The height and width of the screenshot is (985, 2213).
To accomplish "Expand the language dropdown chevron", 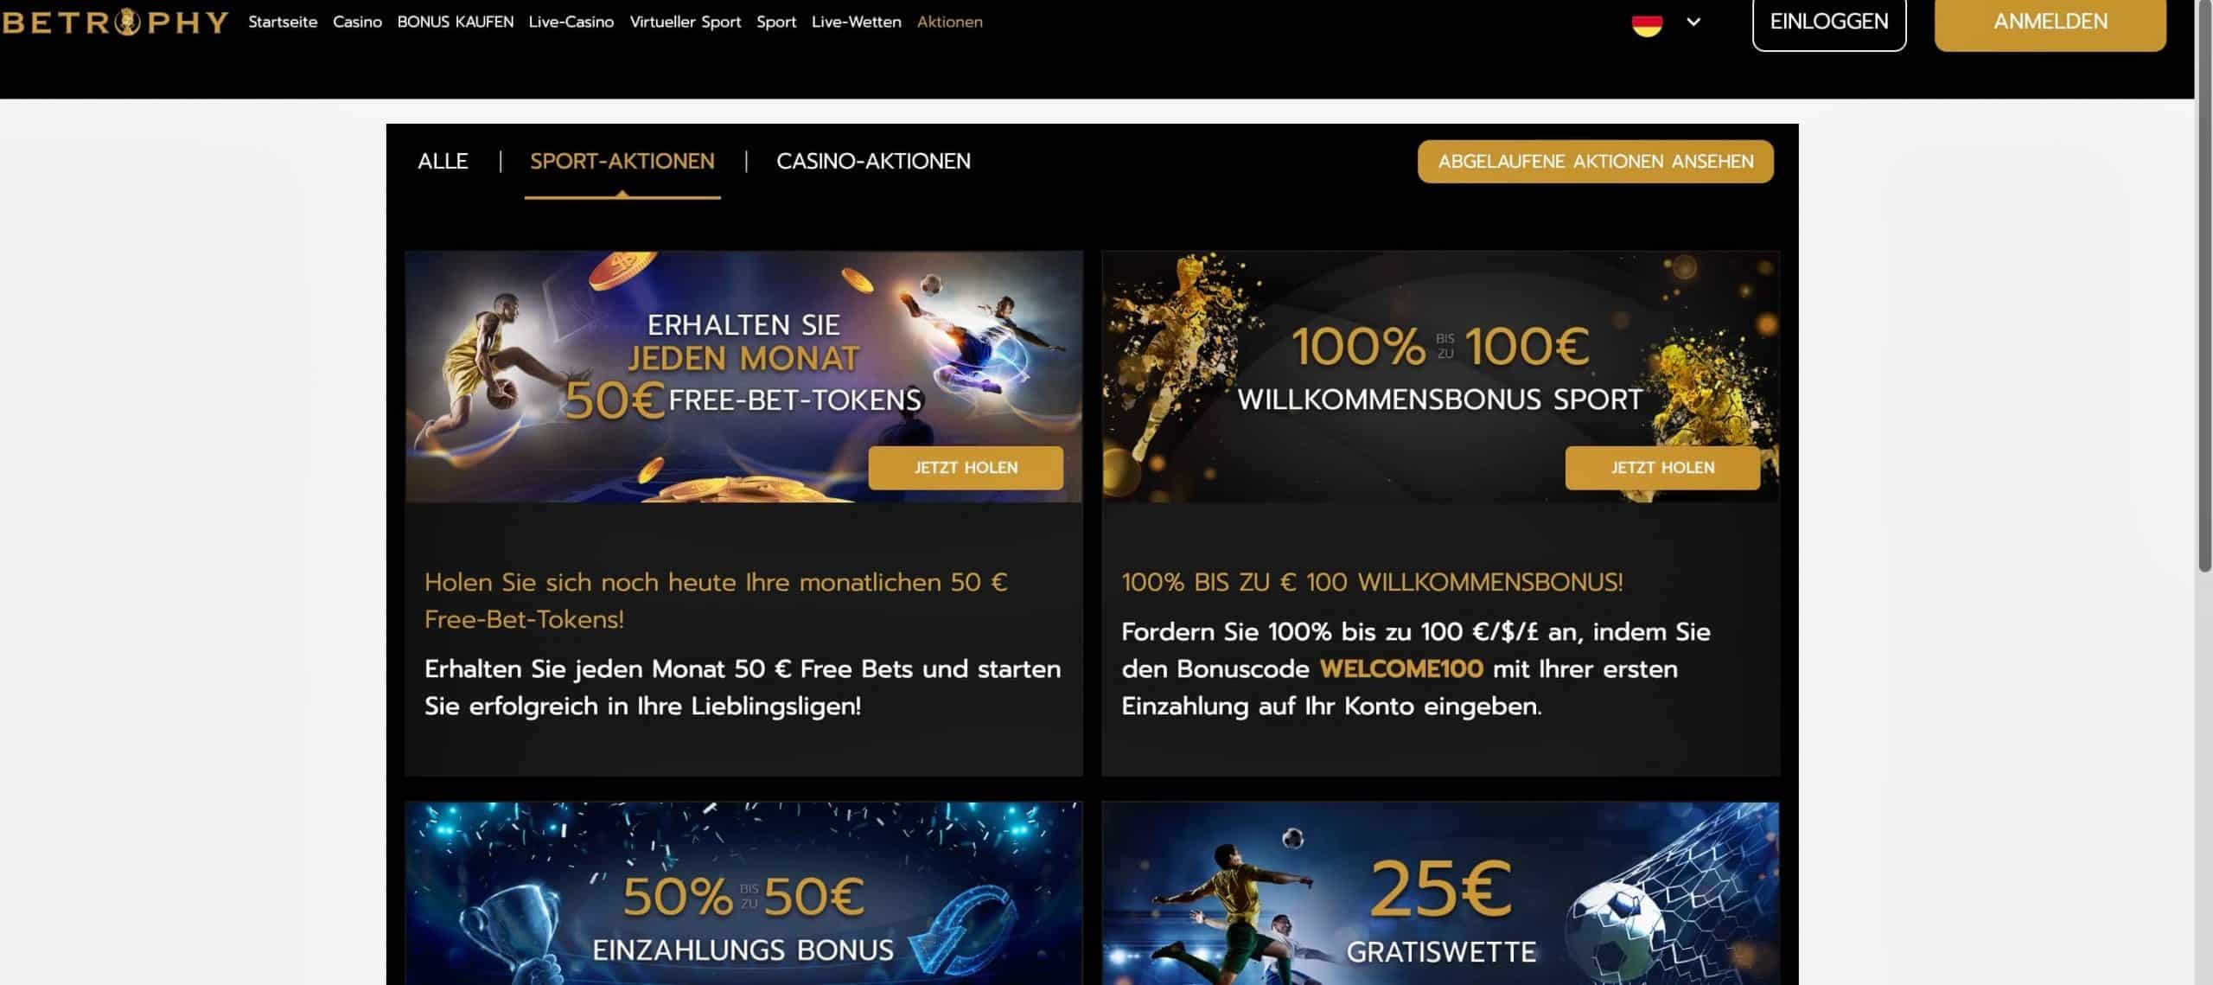I will (x=1693, y=22).
